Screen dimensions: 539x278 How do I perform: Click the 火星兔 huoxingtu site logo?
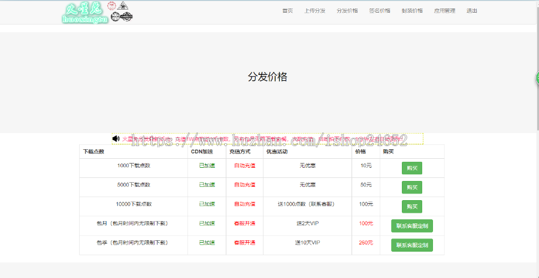point(84,12)
